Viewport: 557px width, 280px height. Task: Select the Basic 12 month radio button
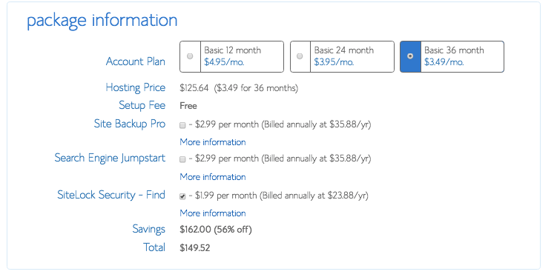click(190, 56)
